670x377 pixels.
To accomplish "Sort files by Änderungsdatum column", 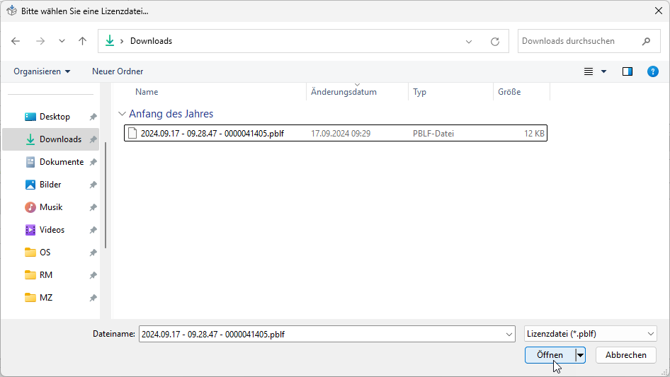I will (x=344, y=92).
